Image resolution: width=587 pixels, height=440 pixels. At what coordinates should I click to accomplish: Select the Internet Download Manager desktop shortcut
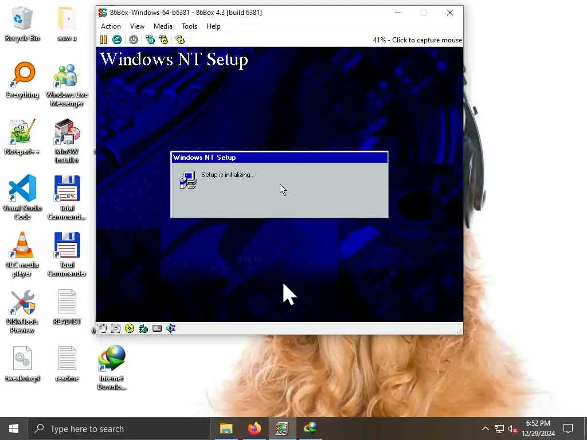point(112,367)
